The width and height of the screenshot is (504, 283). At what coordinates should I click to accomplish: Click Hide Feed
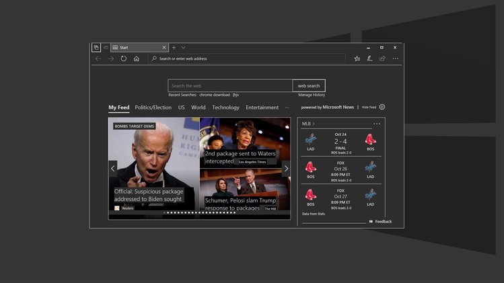click(x=369, y=108)
